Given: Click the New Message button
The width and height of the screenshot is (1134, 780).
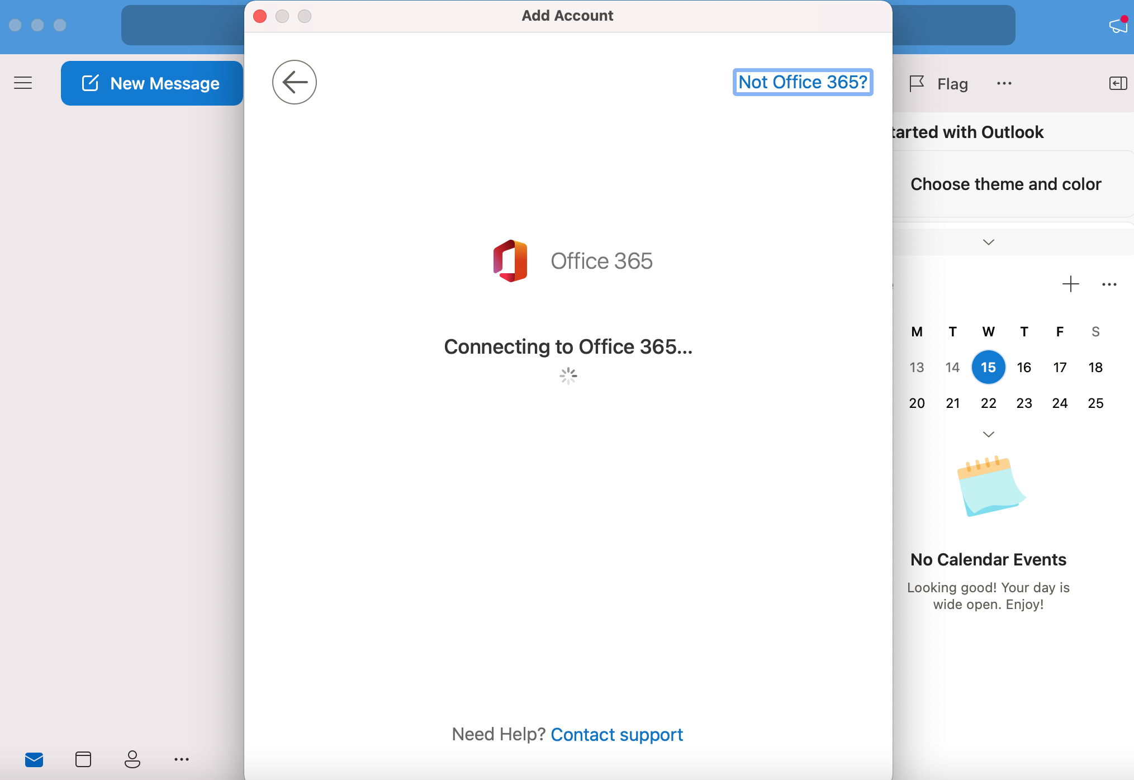Looking at the screenshot, I should point(151,83).
